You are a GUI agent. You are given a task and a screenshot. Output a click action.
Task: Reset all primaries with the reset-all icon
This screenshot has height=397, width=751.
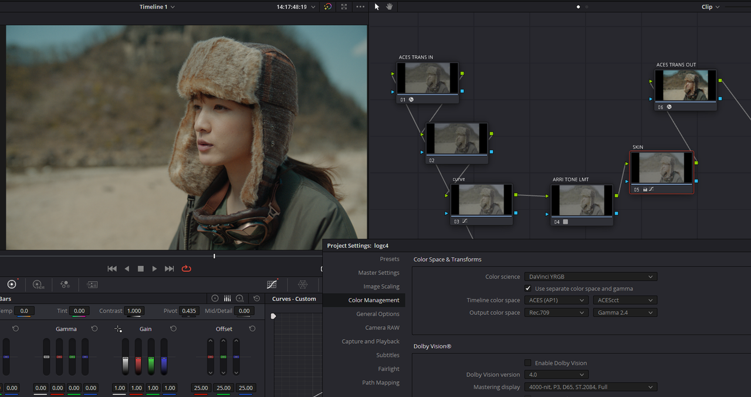pos(256,298)
